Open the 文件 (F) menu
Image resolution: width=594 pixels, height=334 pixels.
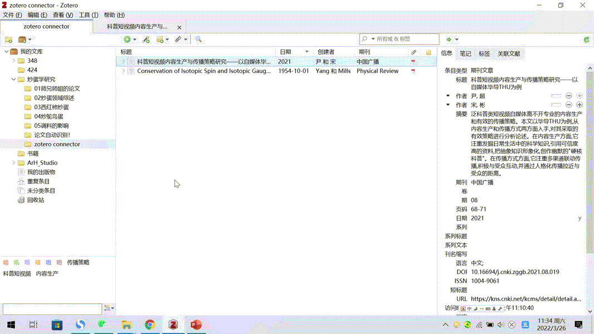click(x=12, y=15)
